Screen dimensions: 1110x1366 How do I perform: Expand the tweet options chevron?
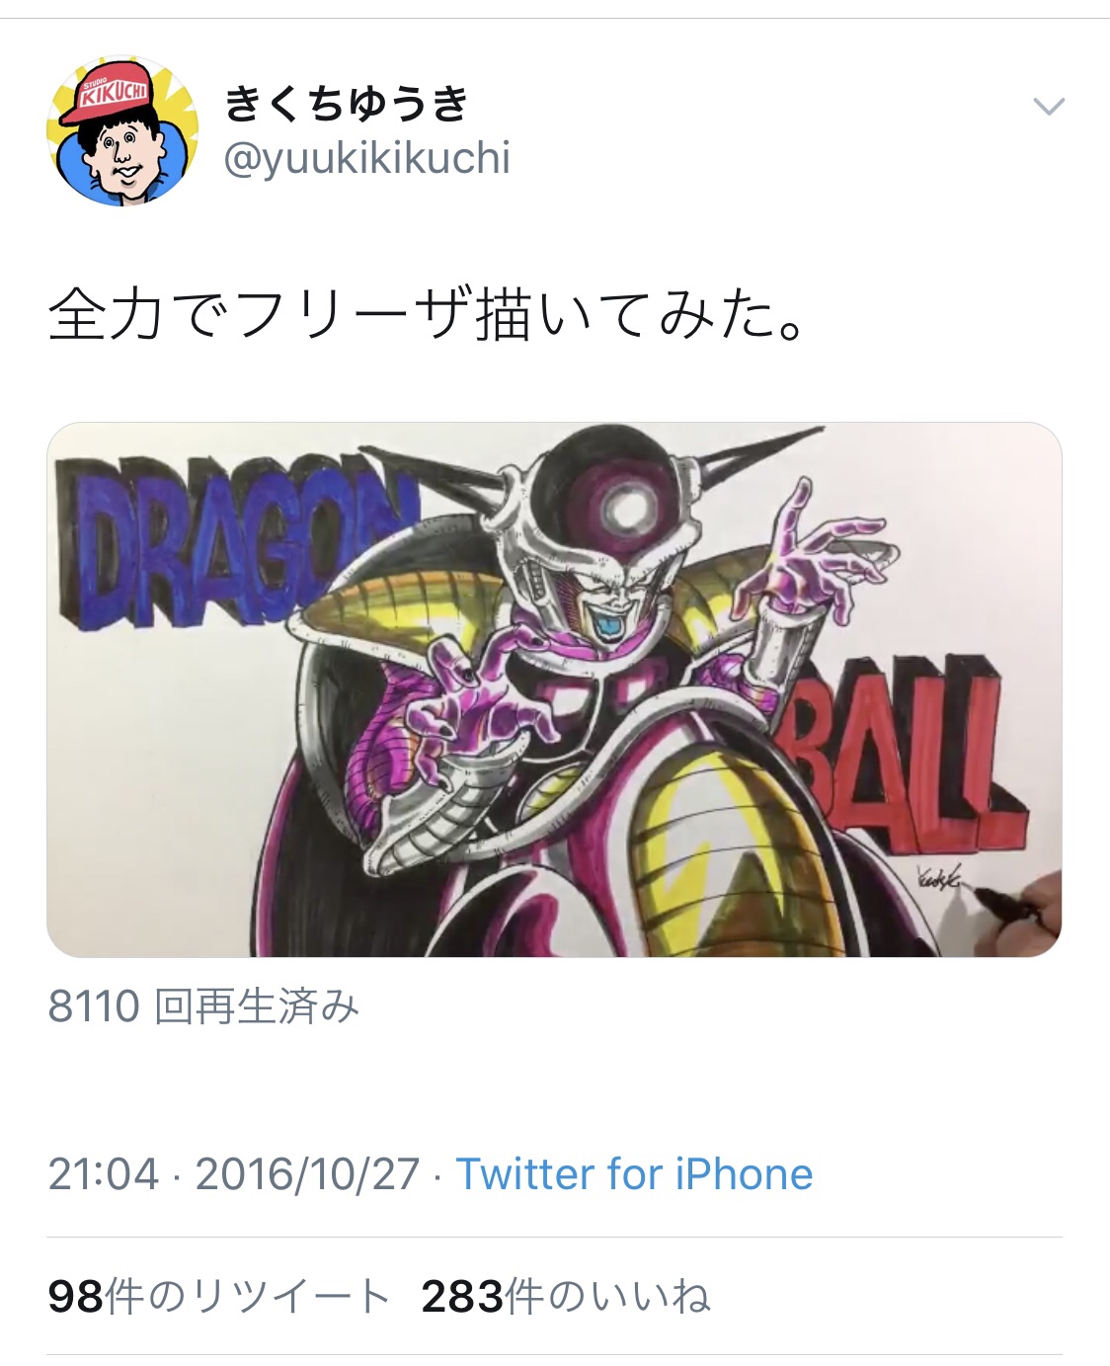[1048, 106]
